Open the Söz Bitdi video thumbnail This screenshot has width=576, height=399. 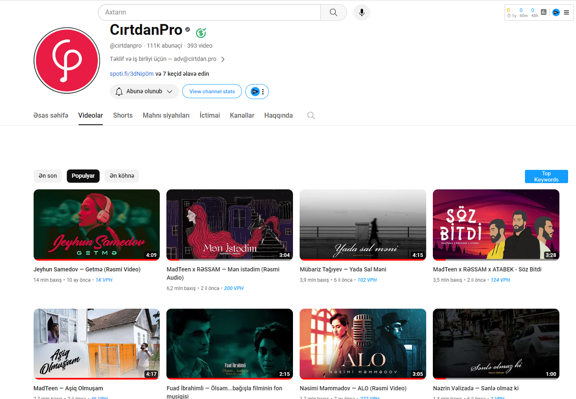(496, 225)
